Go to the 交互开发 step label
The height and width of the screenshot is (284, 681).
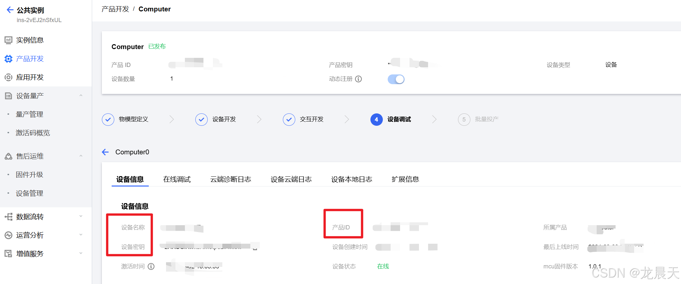pos(312,119)
